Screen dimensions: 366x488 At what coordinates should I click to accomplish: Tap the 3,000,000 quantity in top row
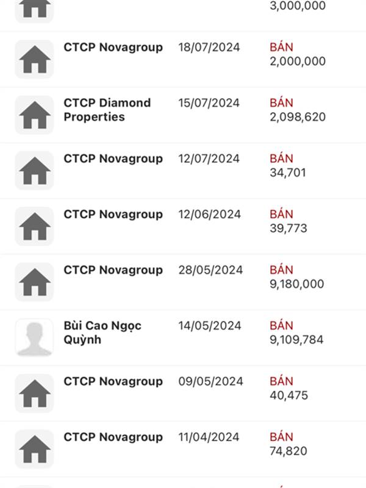click(x=298, y=5)
